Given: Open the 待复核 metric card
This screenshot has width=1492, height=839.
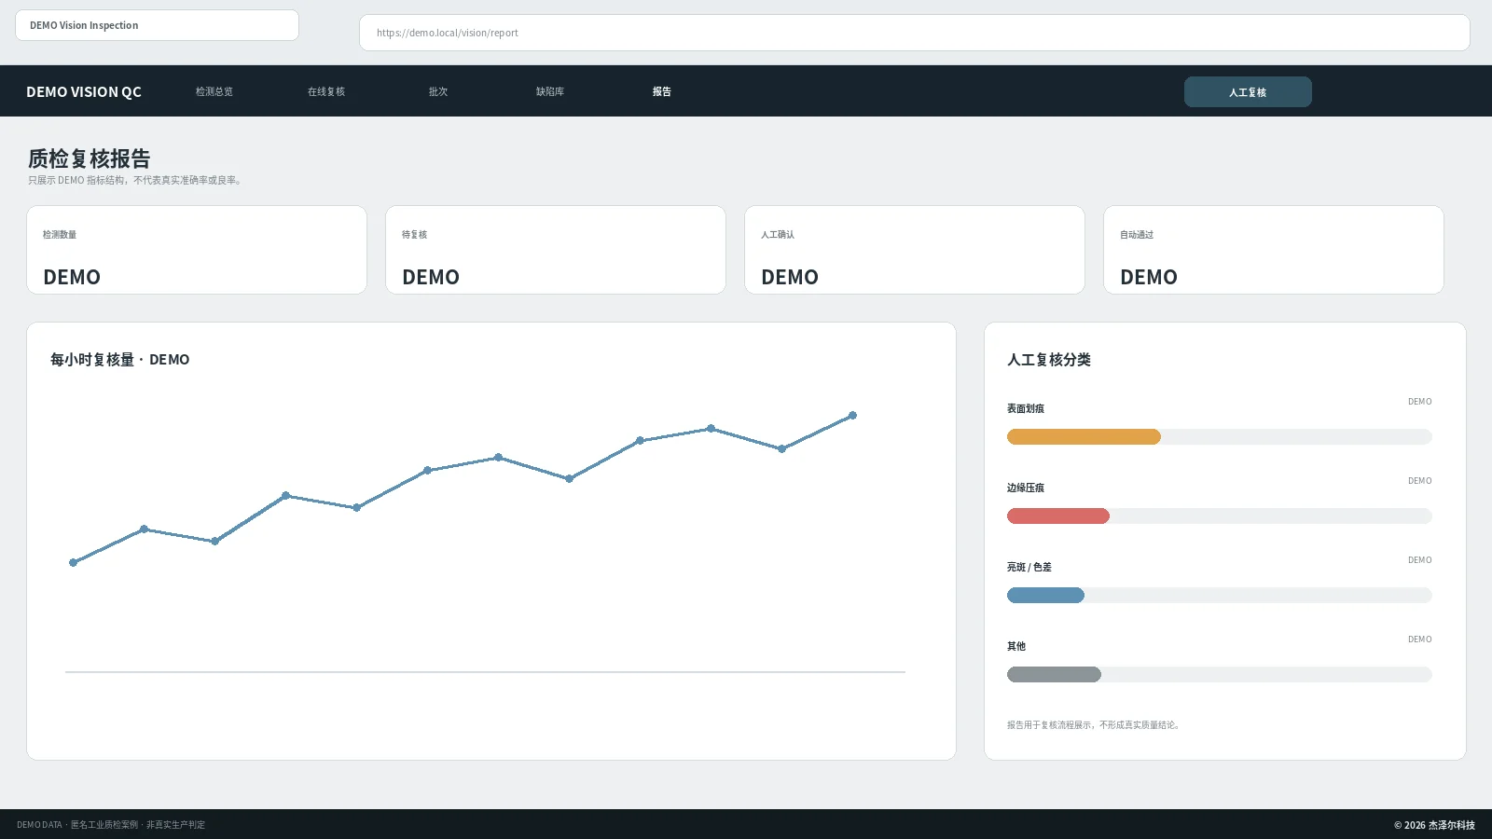Looking at the screenshot, I should point(556,250).
